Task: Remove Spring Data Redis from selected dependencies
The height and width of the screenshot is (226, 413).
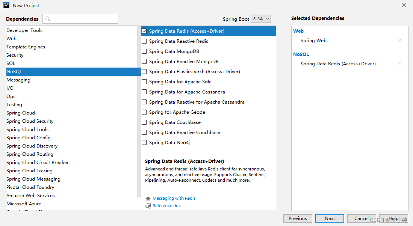Action: (x=400, y=64)
